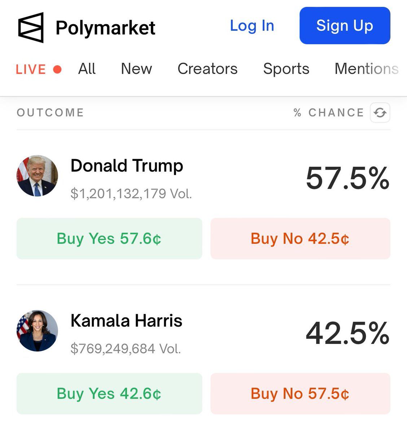Image resolution: width=407 pixels, height=433 pixels.
Task: Select the Kamala Harris outcome name
Action: pyautogui.click(x=126, y=321)
